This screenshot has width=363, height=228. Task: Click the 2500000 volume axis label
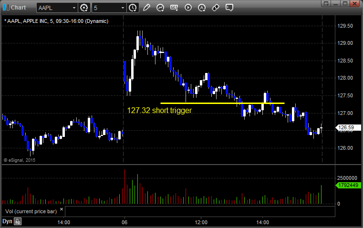[x=347, y=178]
